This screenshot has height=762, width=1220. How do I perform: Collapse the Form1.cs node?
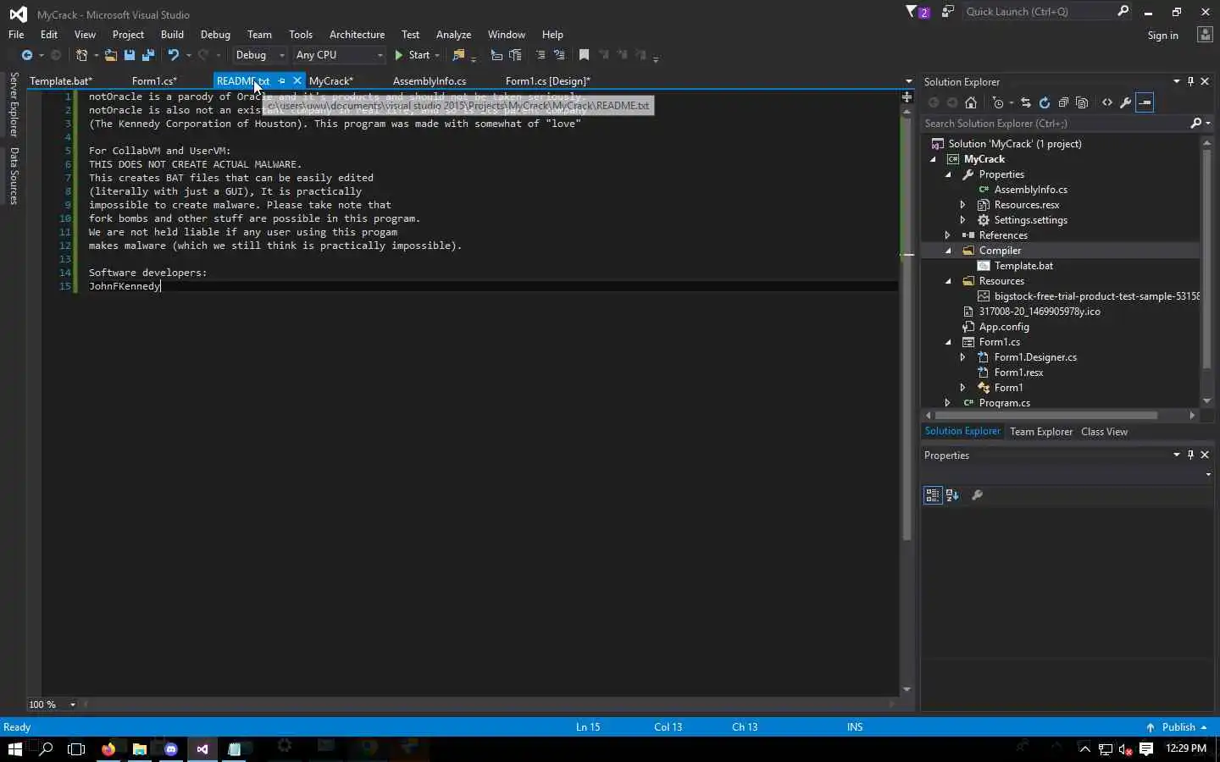click(x=949, y=342)
